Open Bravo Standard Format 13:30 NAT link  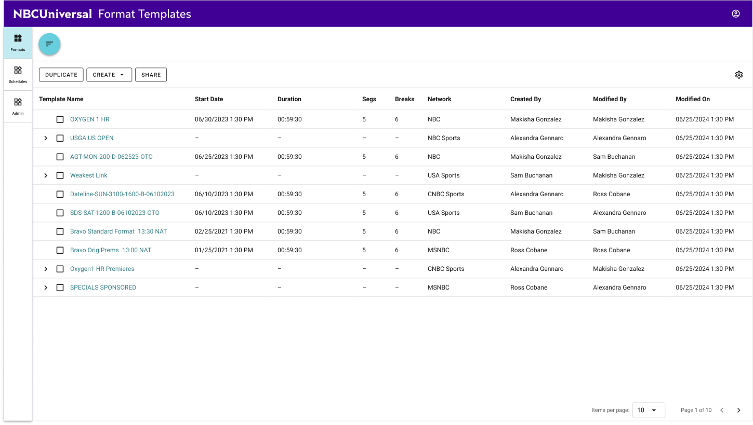tap(118, 231)
